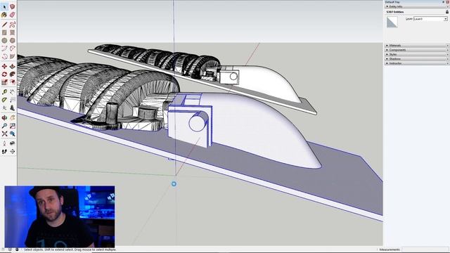Select the 3D Text tool
Screen dimensions: 450x253
point(13,108)
